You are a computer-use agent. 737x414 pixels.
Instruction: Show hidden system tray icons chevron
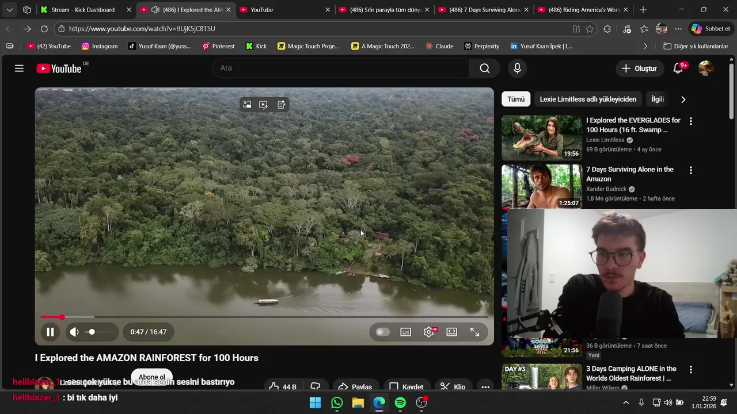[626, 402]
